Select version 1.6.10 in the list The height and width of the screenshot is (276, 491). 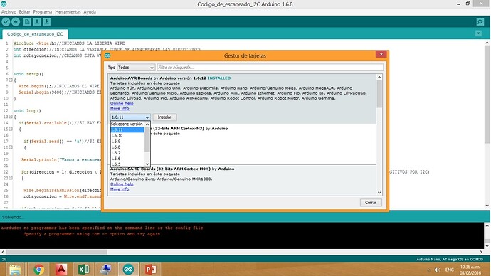point(127,135)
